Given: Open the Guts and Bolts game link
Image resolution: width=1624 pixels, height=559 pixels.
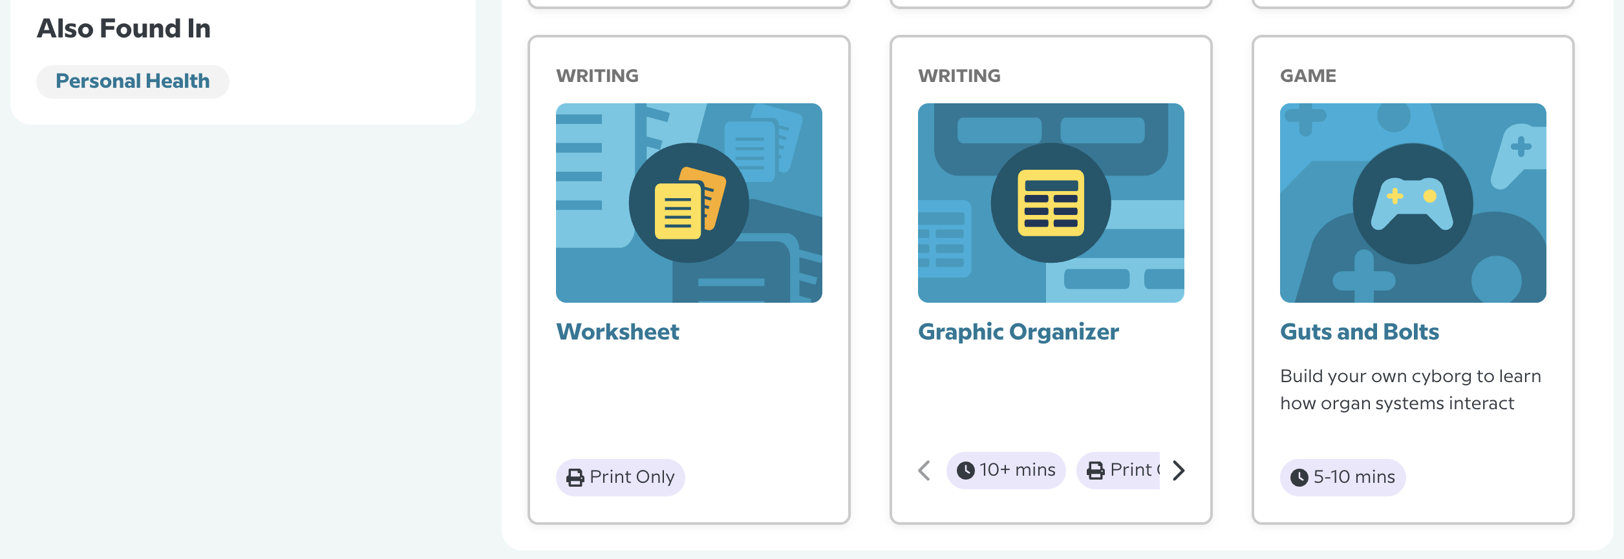Looking at the screenshot, I should point(1360,332).
